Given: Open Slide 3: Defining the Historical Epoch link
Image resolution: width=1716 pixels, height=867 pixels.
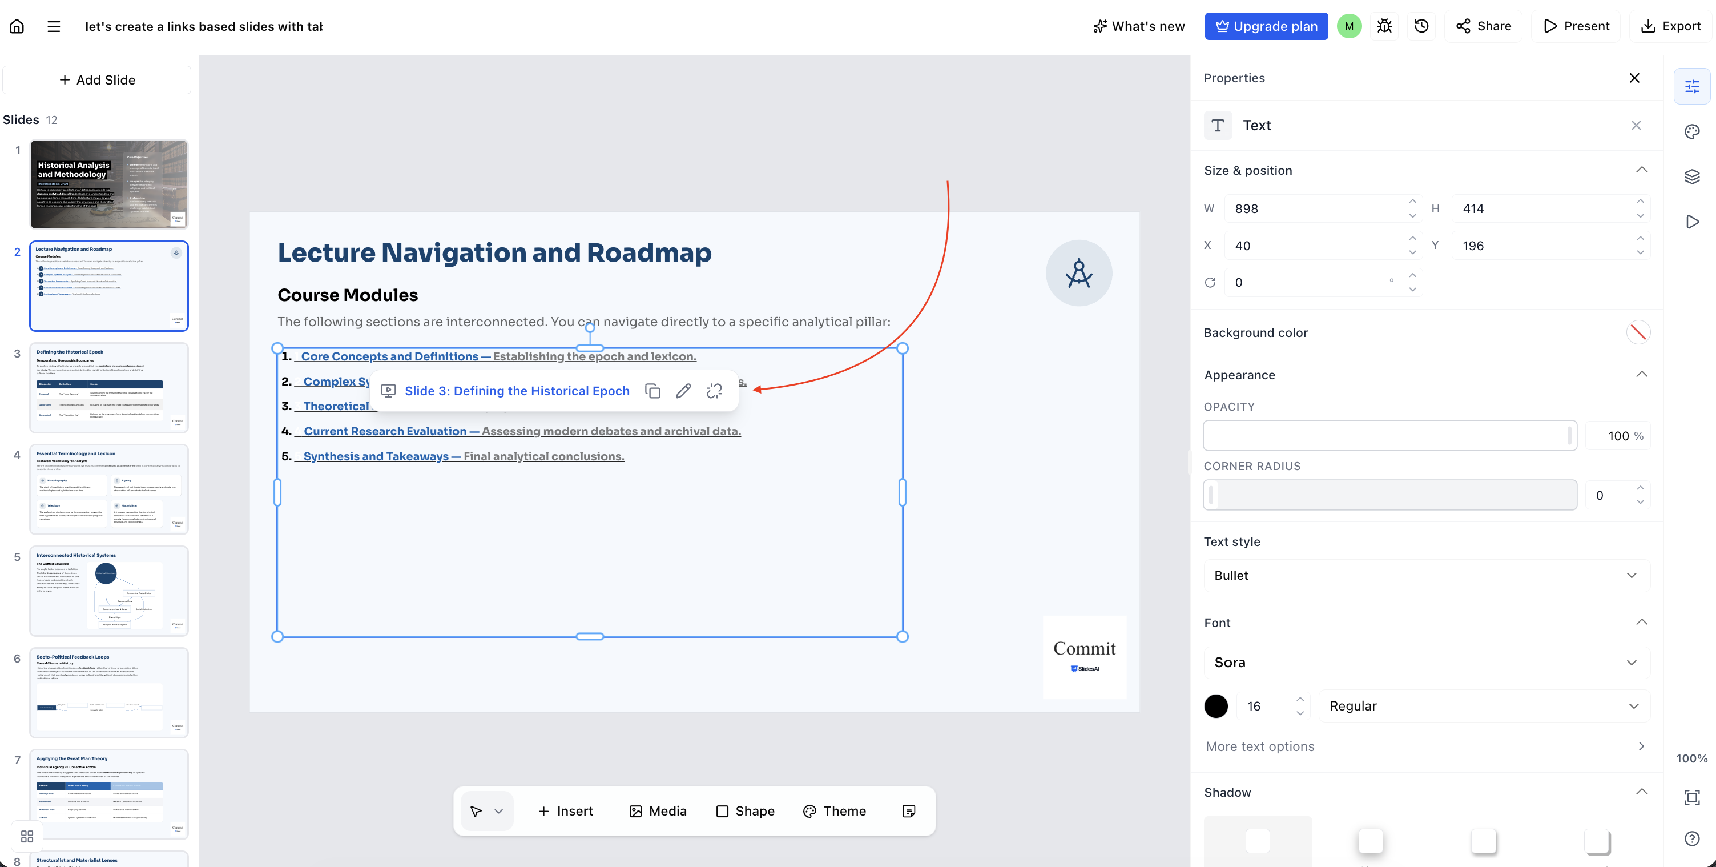Looking at the screenshot, I should (517, 391).
